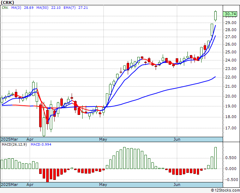Click the 28.00 price axis label

pos(231,30)
